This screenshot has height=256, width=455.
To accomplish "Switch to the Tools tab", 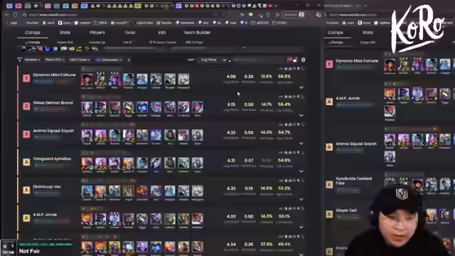I will click(x=129, y=33).
